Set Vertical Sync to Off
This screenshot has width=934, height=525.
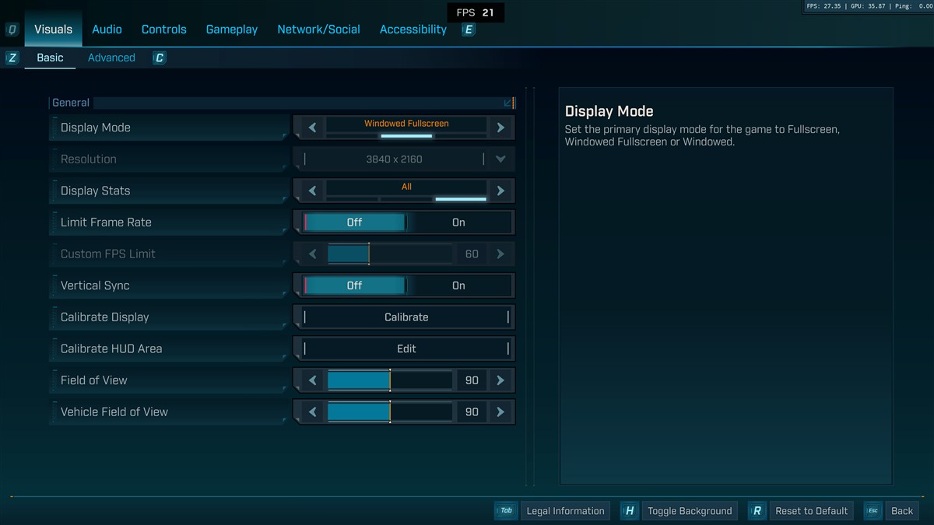tap(354, 285)
